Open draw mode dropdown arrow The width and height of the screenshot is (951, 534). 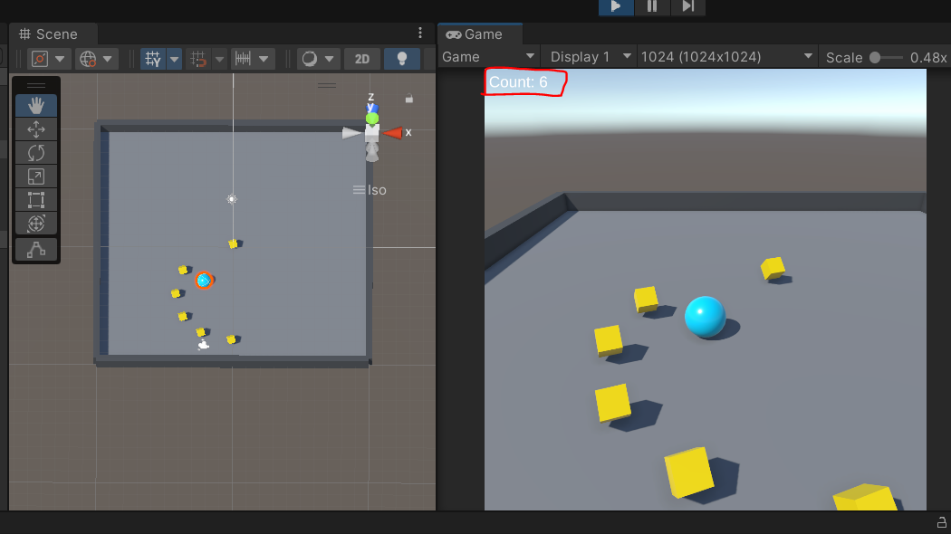click(x=330, y=59)
